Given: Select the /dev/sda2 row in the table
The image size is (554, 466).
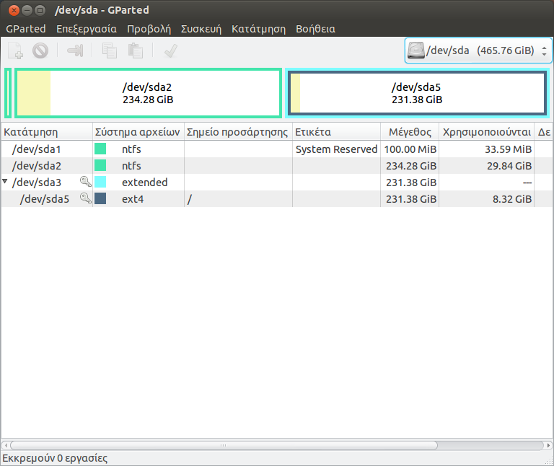Looking at the screenshot, I should click(x=277, y=166).
